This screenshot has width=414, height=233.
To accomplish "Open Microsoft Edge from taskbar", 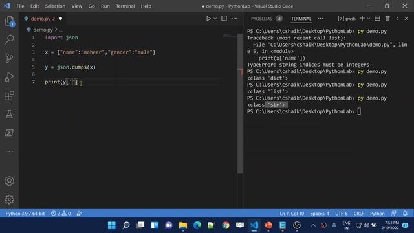I will pyautogui.click(x=197, y=225).
